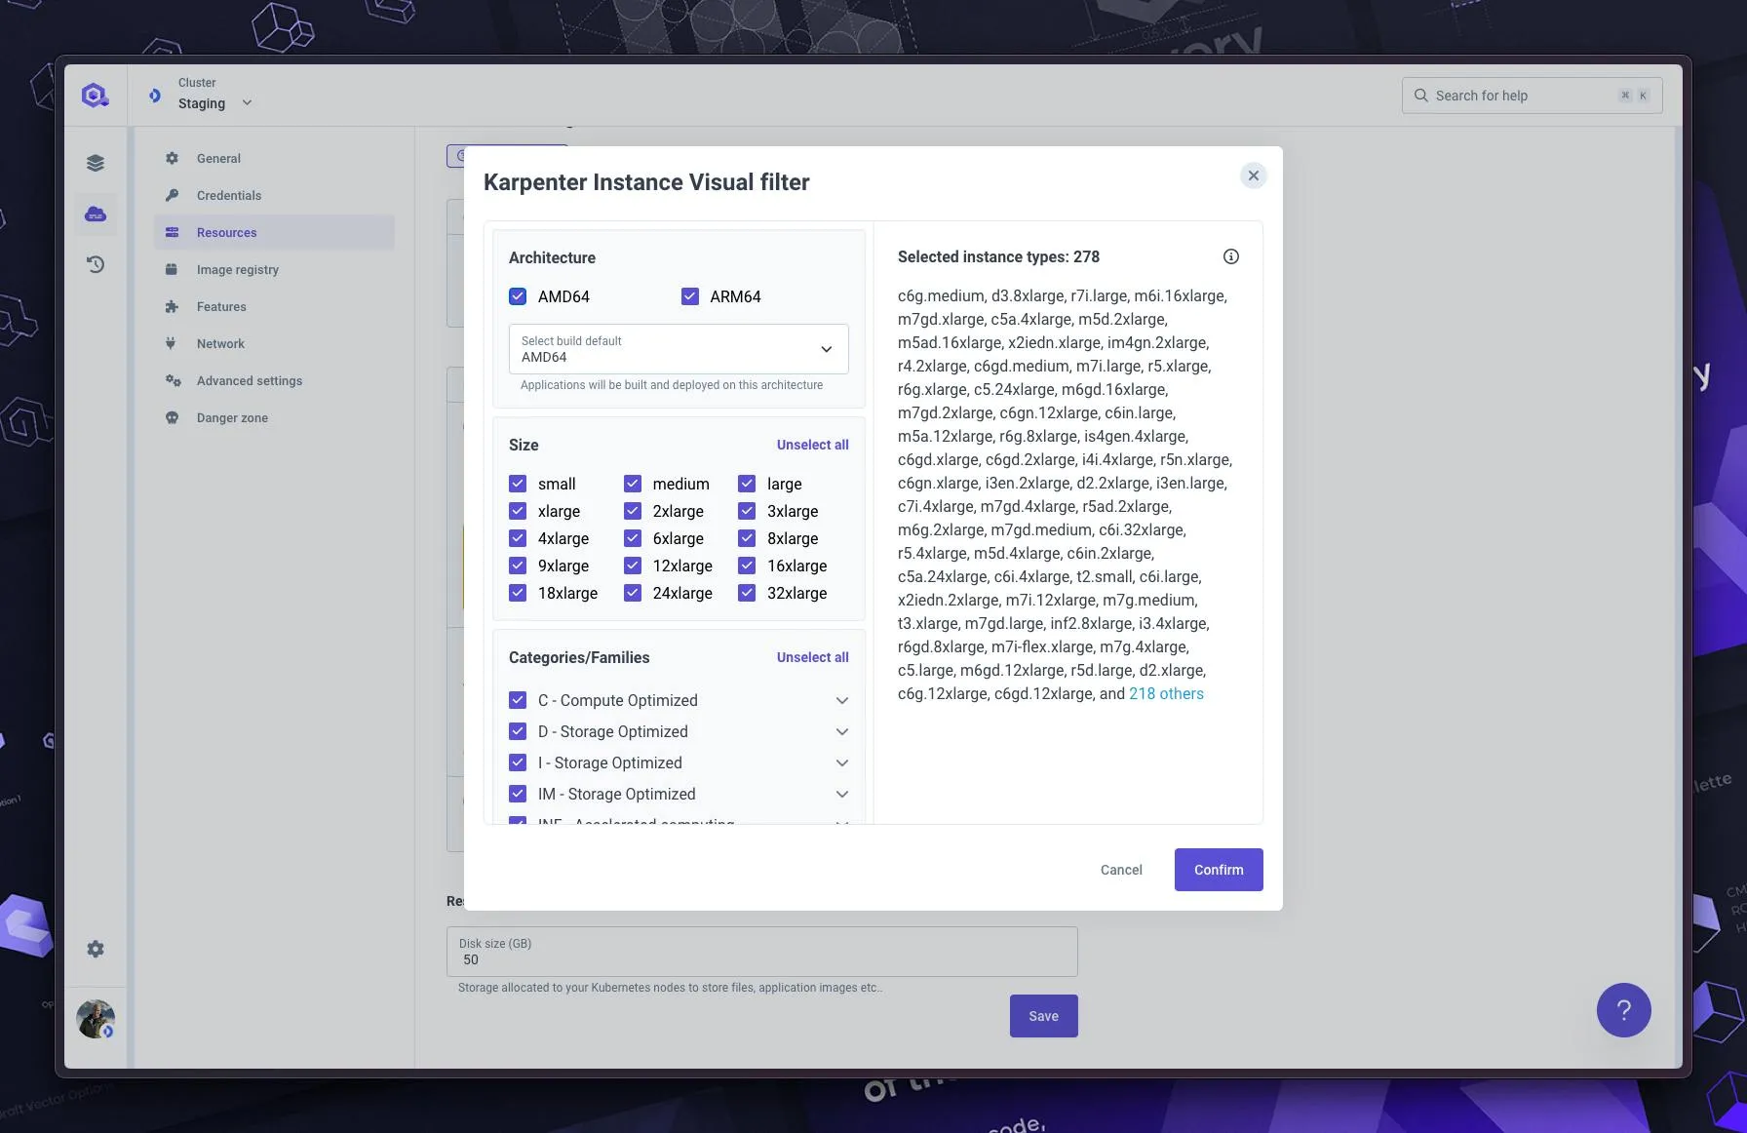This screenshot has height=1133, width=1747.
Task: Cancel the instance filter dialog
Action: (x=1121, y=870)
